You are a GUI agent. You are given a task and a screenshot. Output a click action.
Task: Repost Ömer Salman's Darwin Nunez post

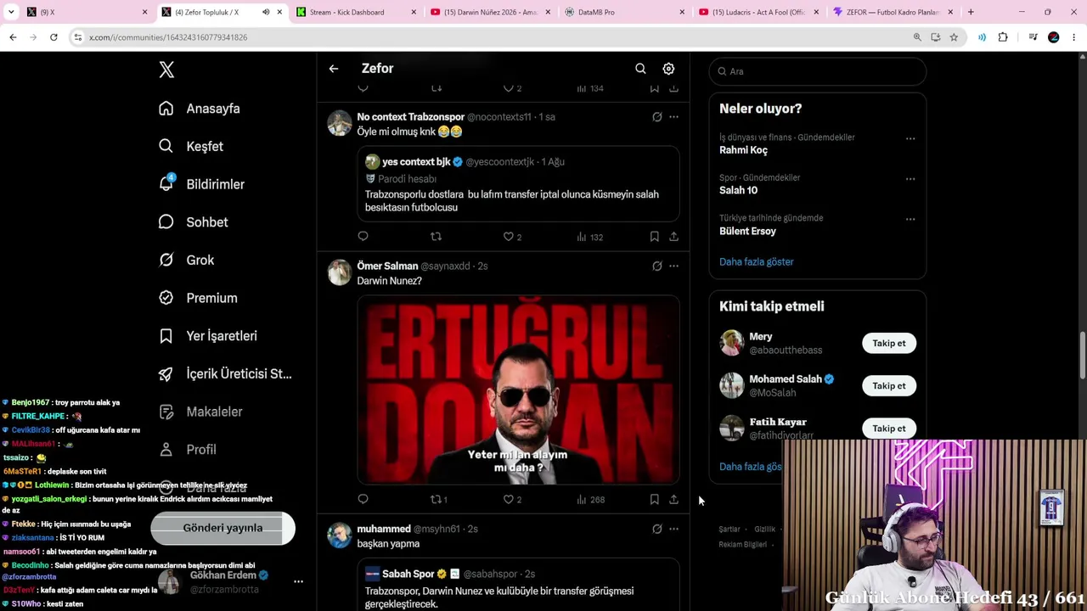pos(439,500)
